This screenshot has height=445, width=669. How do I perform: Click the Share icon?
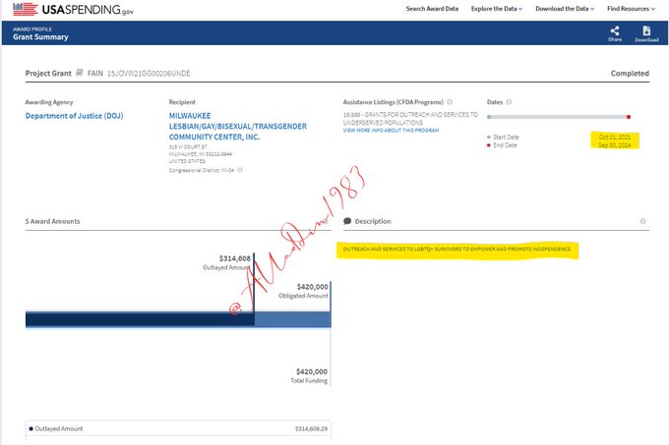pyautogui.click(x=615, y=31)
